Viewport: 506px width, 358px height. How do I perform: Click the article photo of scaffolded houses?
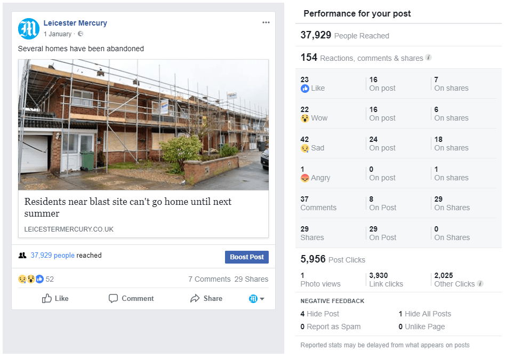143,125
